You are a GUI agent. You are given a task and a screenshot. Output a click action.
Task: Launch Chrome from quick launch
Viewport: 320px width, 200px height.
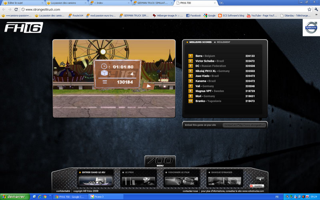tap(45, 197)
